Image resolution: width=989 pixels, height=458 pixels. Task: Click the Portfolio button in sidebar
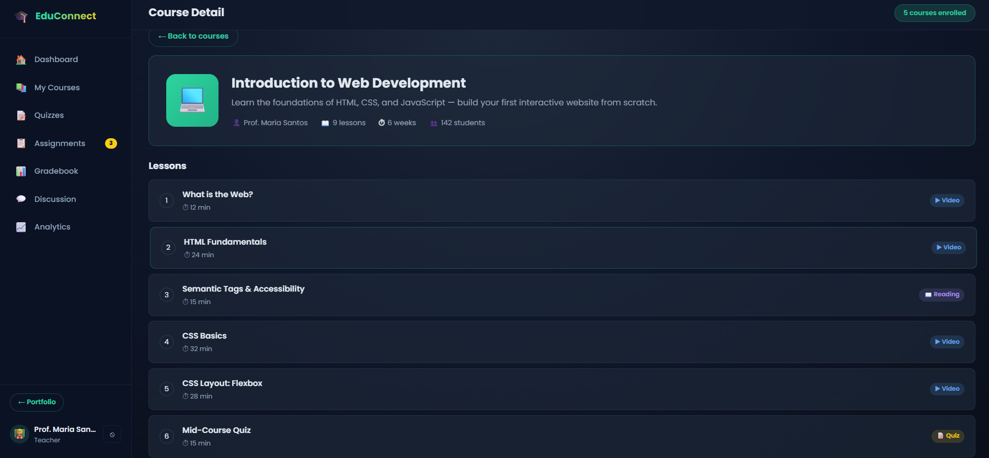click(37, 402)
